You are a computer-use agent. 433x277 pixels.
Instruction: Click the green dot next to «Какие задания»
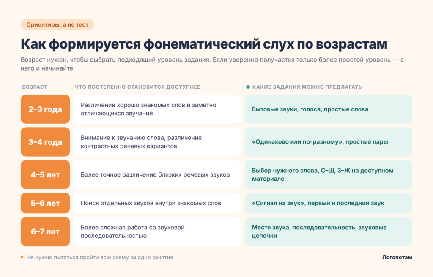[x=248, y=87]
